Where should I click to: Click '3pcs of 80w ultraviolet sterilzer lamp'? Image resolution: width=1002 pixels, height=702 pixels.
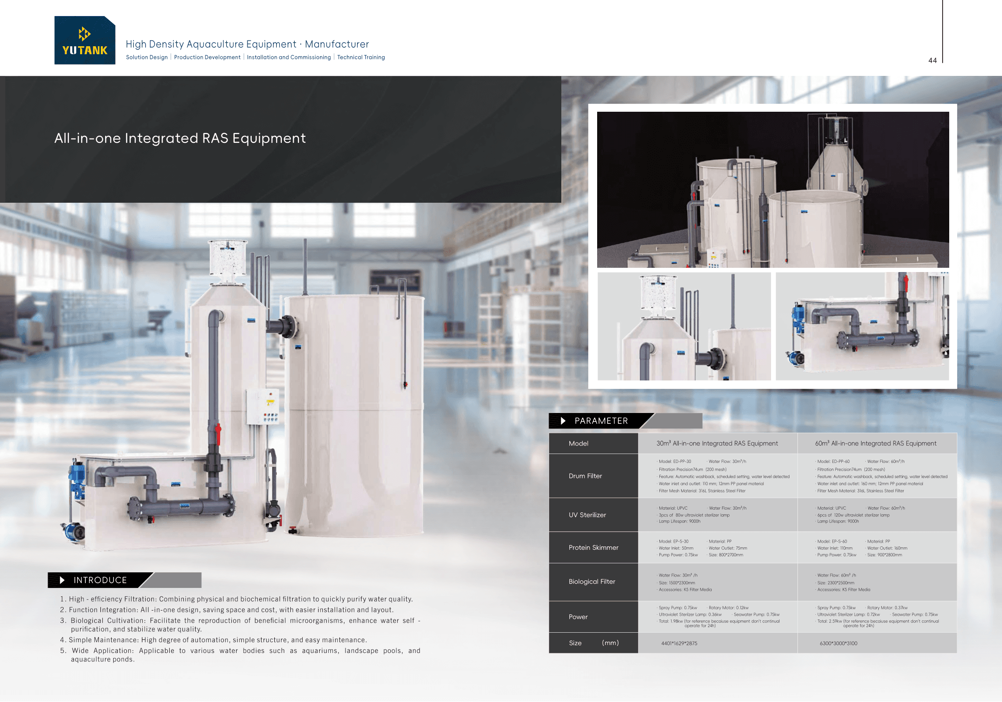(x=694, y=515)
